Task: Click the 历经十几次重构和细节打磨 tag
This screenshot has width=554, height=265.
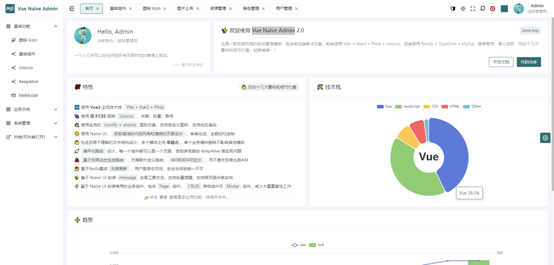Action: tap(269, 87)
